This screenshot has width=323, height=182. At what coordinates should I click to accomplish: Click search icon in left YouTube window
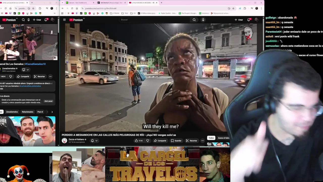point(23,20)
